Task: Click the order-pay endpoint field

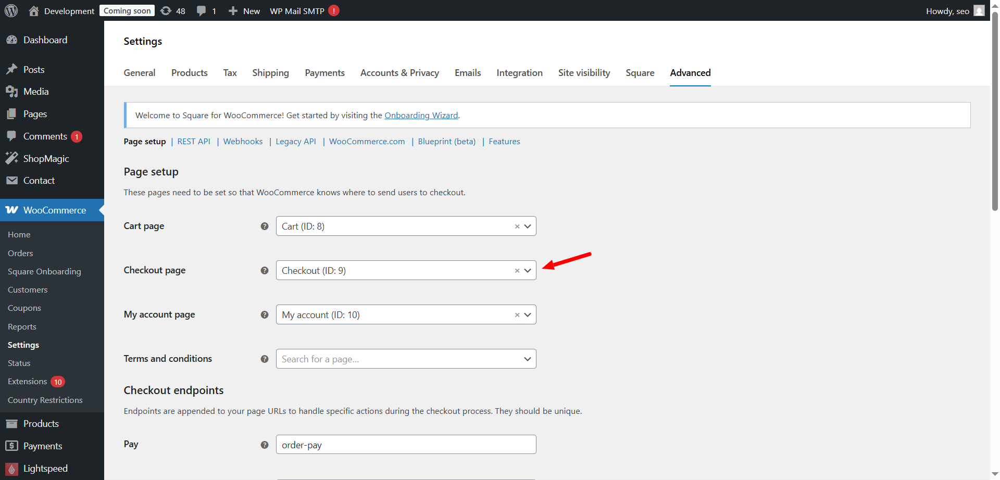Action: point(406,445)
